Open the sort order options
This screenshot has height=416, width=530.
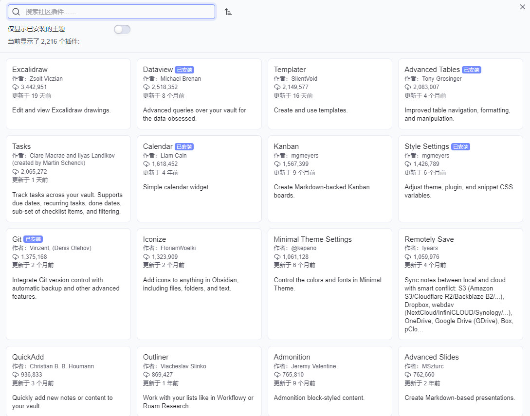coord(228,12)
